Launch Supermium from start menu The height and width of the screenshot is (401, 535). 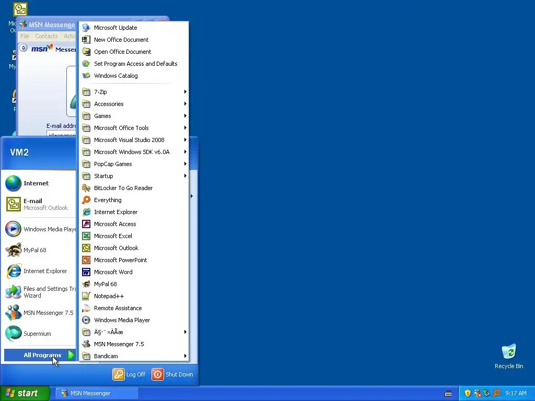click(40, 334)
